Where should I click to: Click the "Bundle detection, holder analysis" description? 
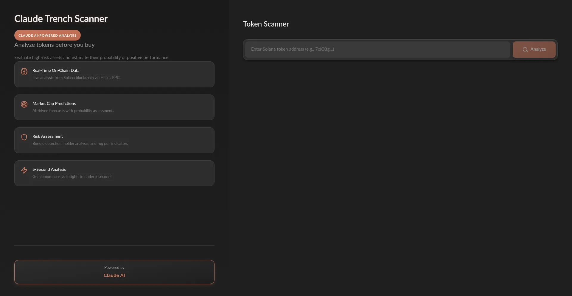click(x=80, y=144)
